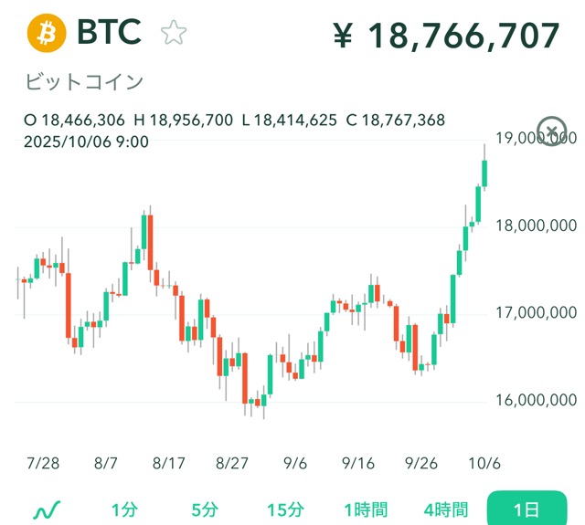The width and height of the screenshot is (585, 525).
Task: Click the OHLC values readout line
Action: tap(234, 120)
